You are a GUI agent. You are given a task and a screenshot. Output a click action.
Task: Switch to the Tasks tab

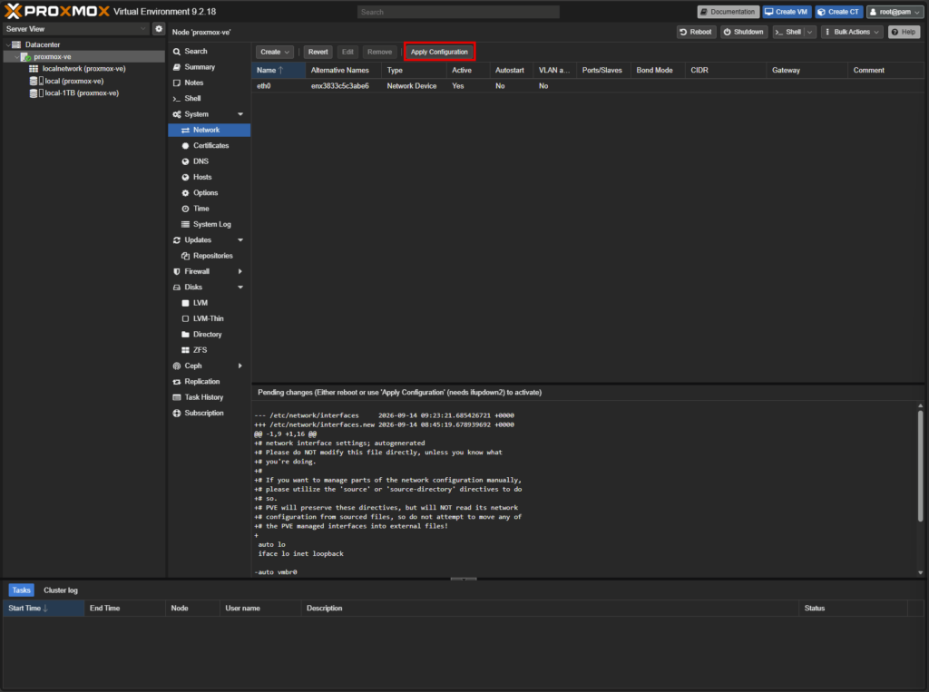(x=22, y=590)
